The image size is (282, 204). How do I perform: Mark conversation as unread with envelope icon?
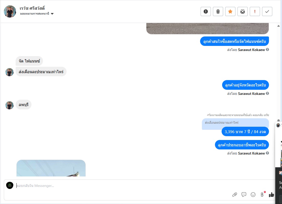pyautogui.click(x=242, y=11)
